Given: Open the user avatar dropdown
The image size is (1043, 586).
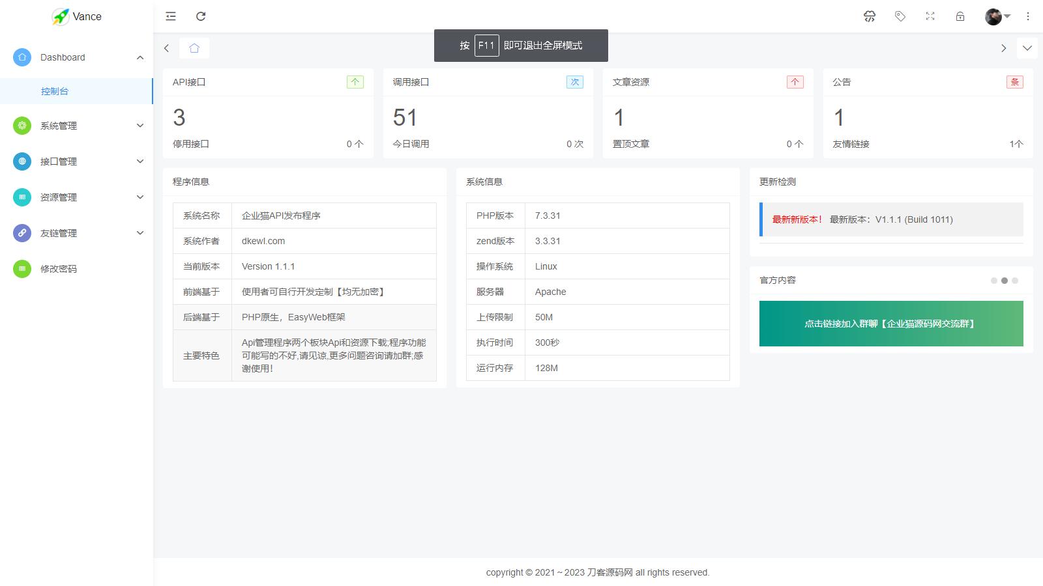Looking at the screenshot, I should point(993,16).
